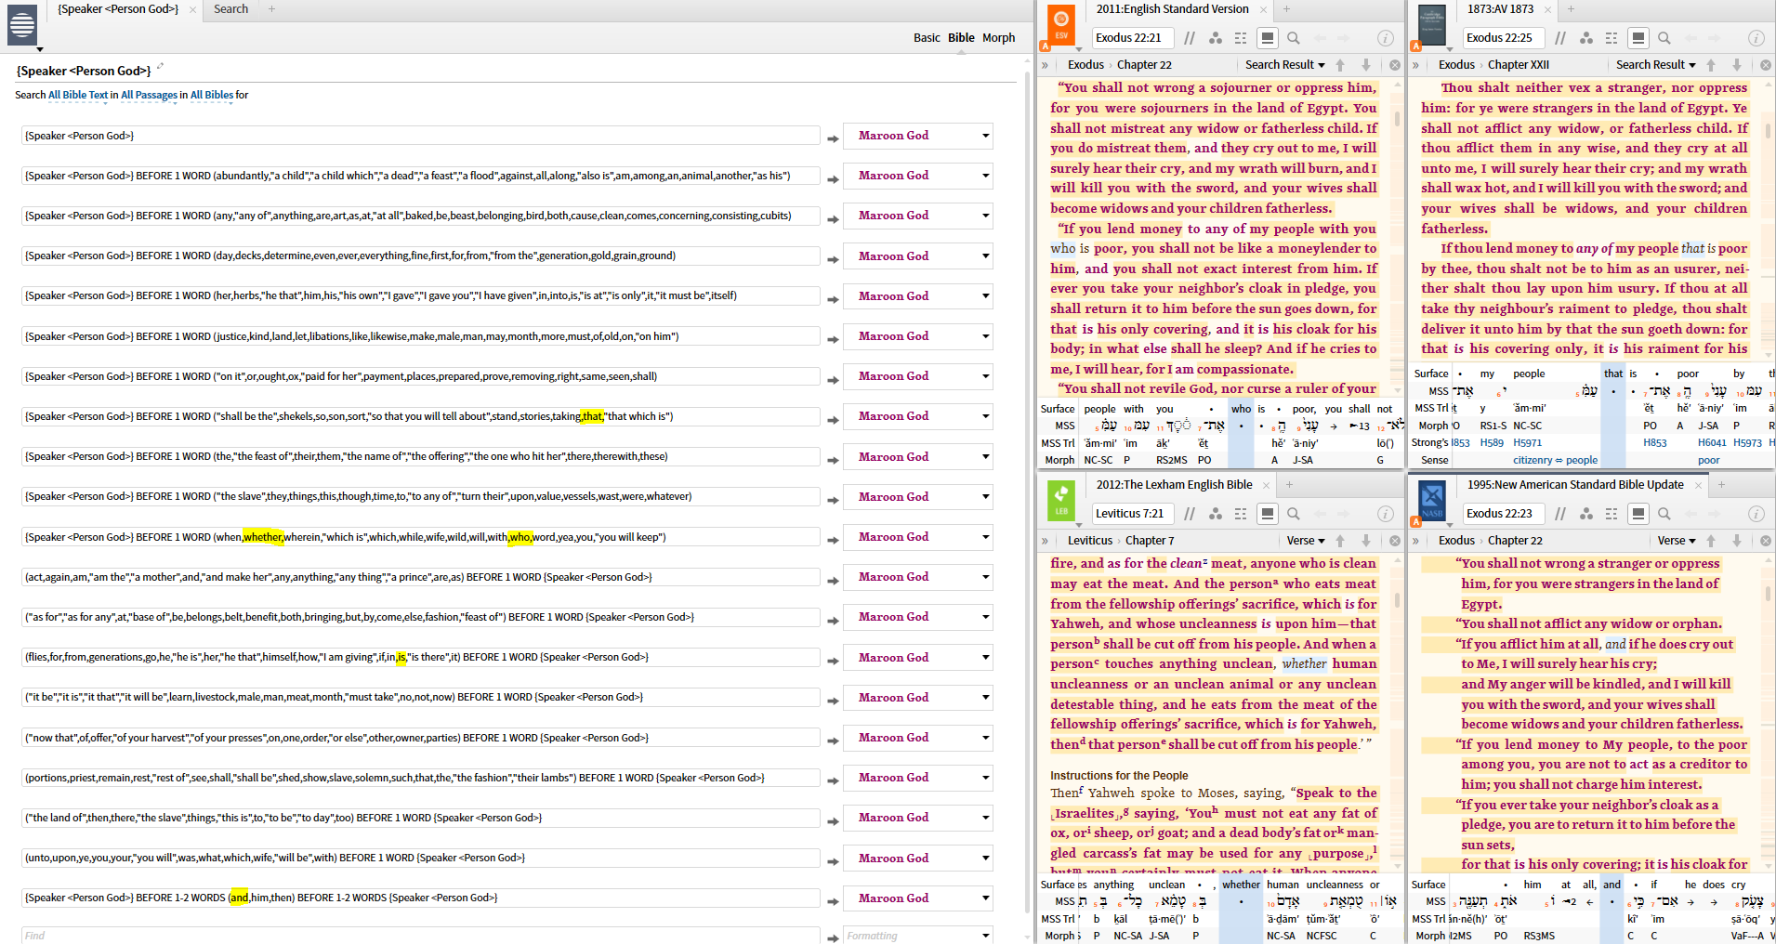This screenshot has height=944, width=1776.
Task: Go to next verse in NASB panel
Action: (1737, 541)
